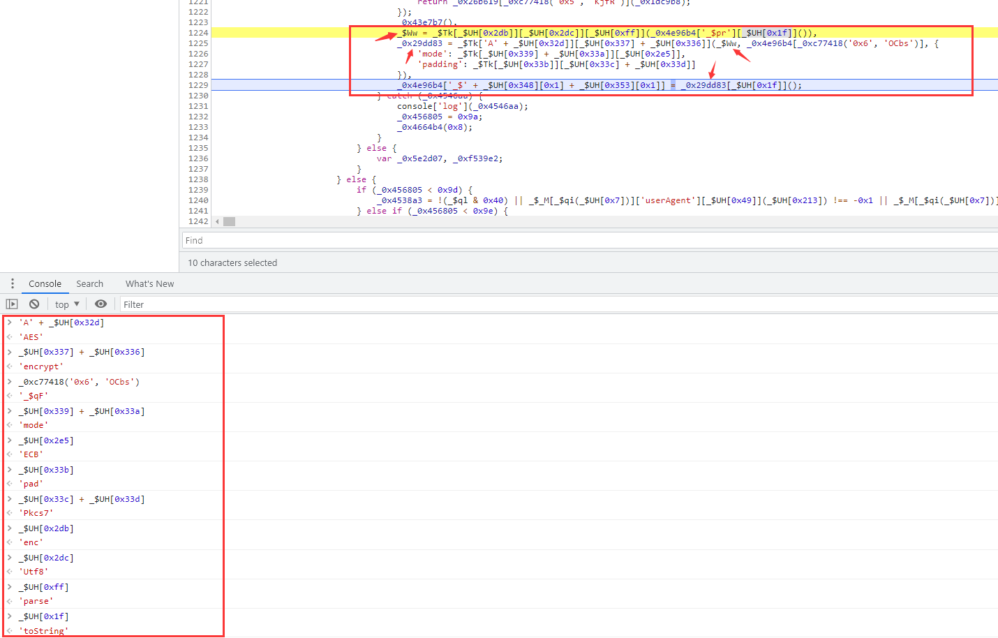
Task: Switch to the What's New tab
Action: (149, 284)
